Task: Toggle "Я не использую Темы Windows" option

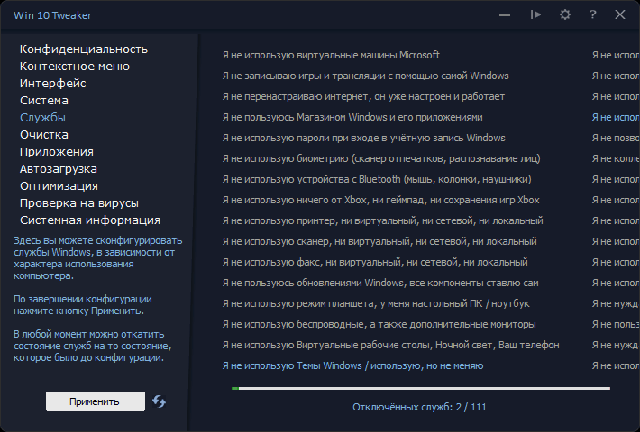Action: point(352,365)
